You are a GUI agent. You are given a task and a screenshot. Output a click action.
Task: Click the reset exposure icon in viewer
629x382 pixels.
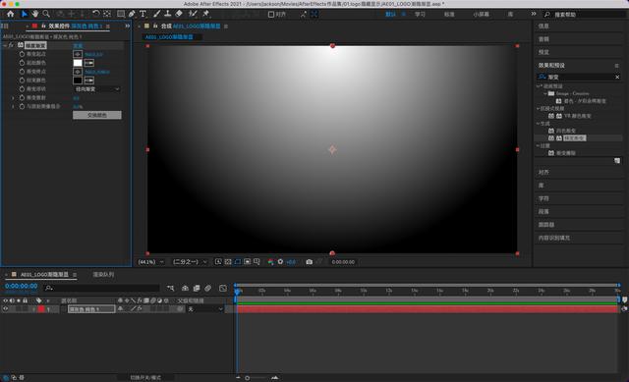tap(280, 262)
